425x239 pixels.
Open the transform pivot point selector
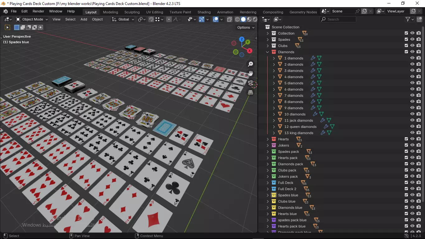142,19
